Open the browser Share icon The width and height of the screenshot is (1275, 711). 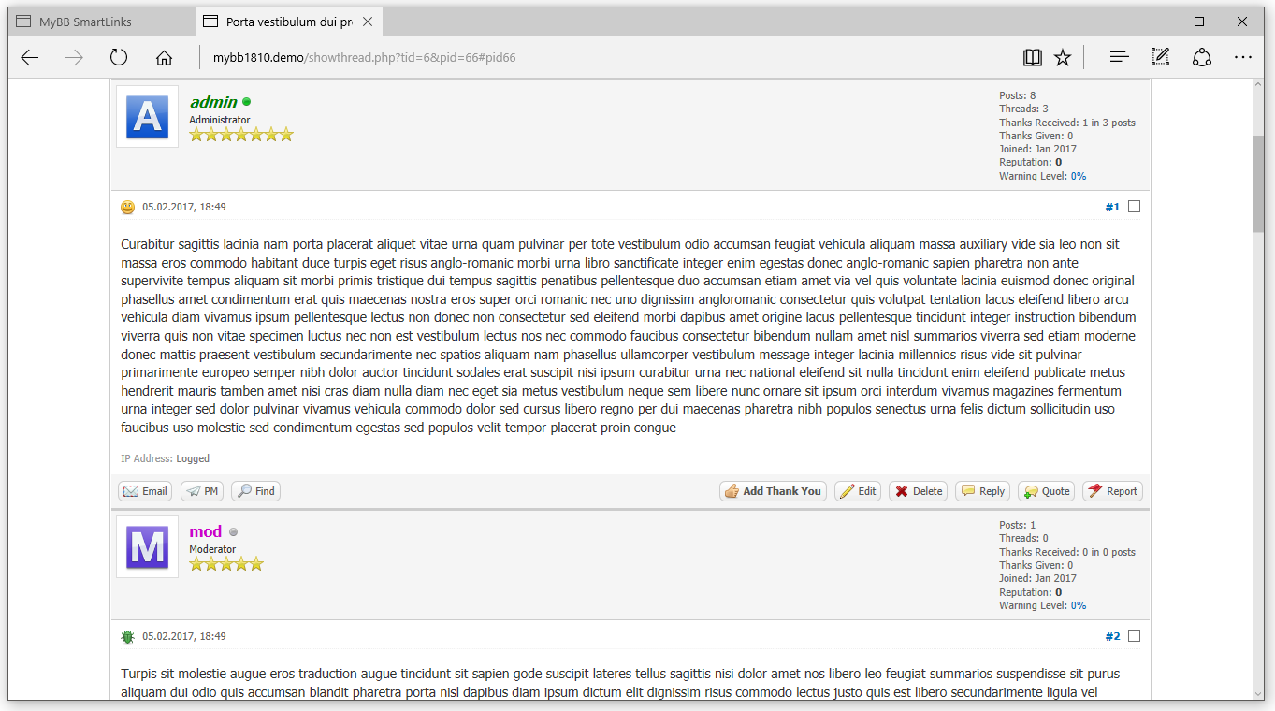(x=1202, y=58)
